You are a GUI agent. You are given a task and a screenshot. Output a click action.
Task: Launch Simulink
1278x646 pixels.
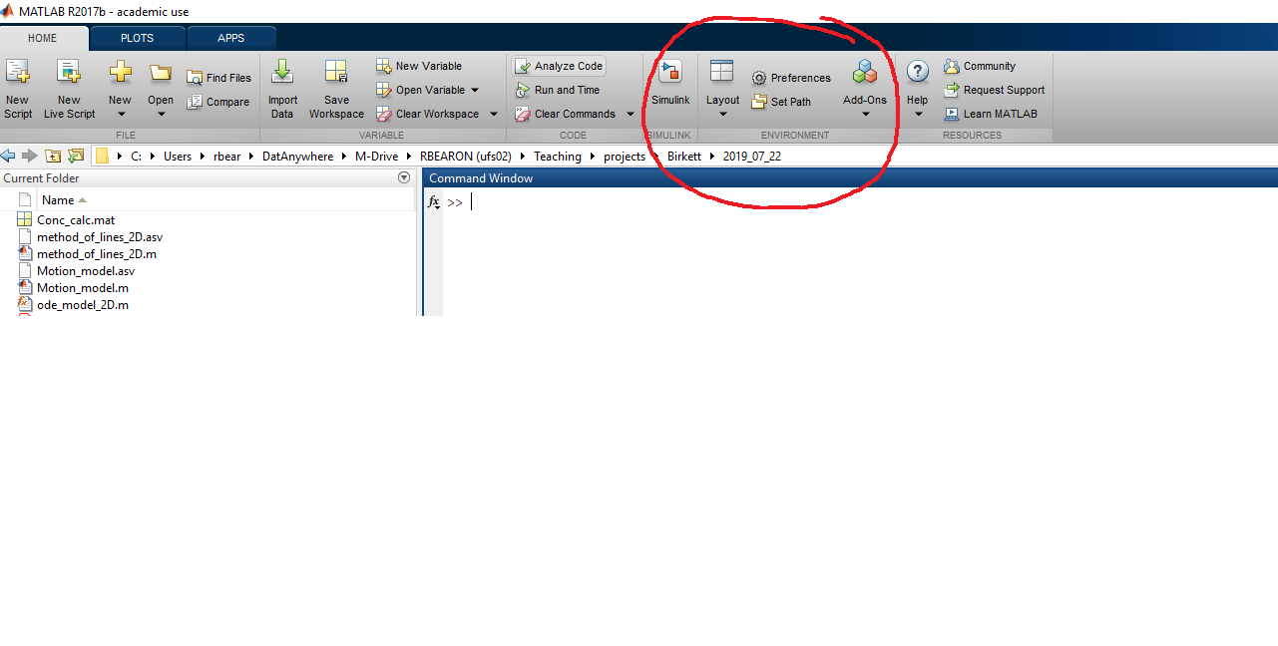(x=670, y=84)
